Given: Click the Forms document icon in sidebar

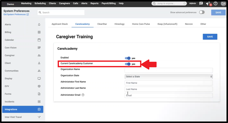Looking at the screenshot, I should (x=39, y=94).
